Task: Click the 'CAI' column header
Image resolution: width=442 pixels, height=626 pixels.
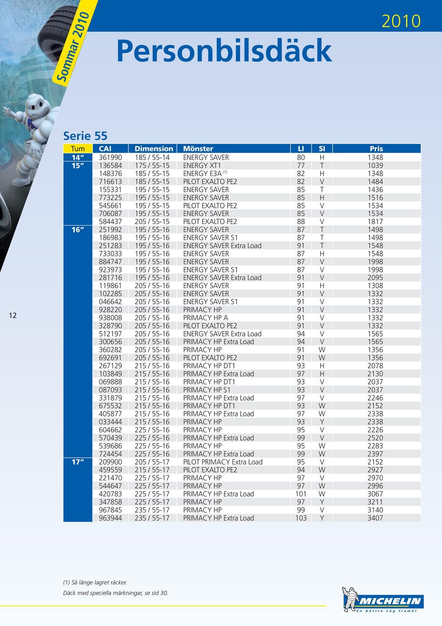Action: click(x=105, y=148)
